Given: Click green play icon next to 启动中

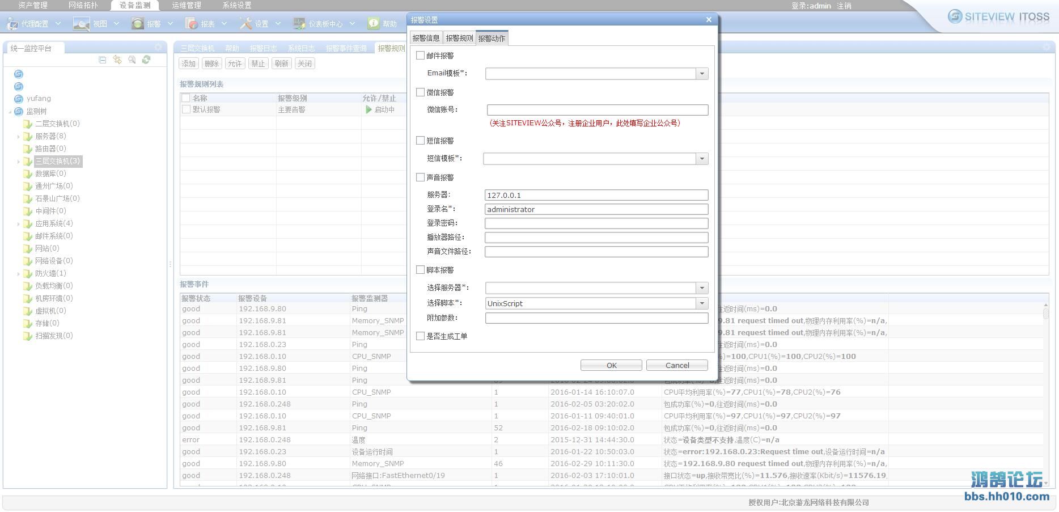Looking at the screenshot, I should (x=368, y=109).
